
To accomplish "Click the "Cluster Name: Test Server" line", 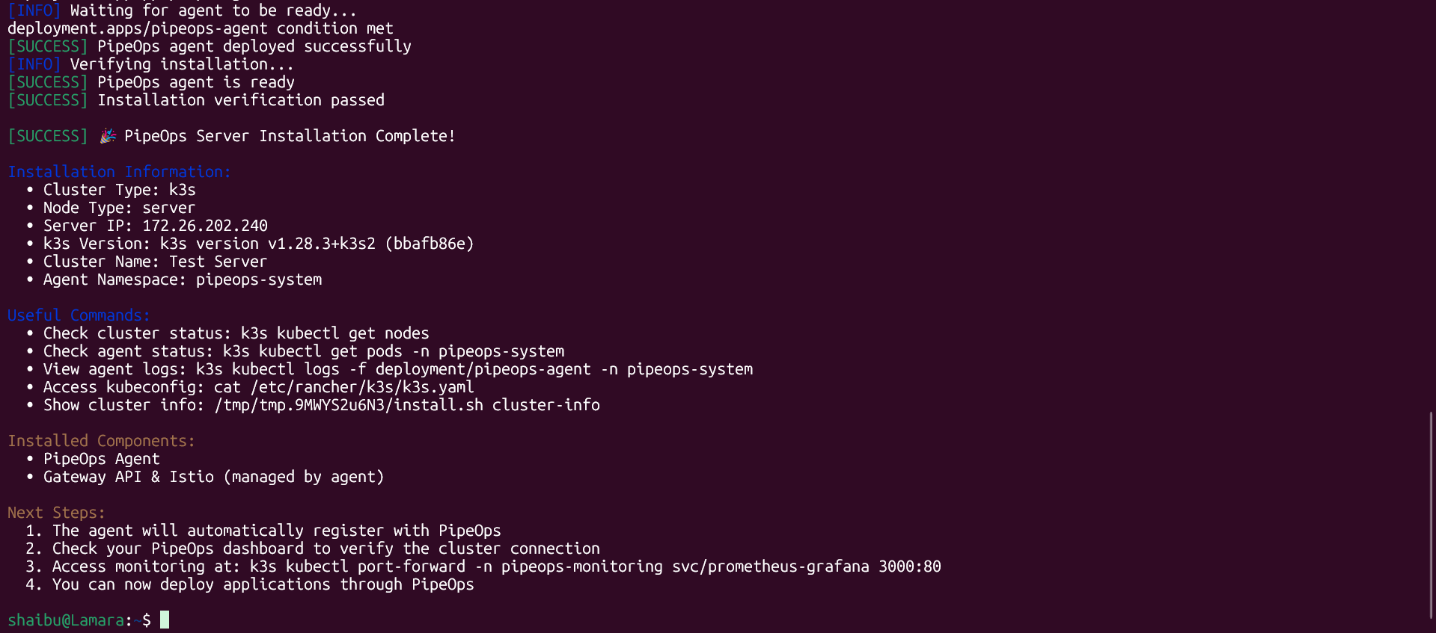I will coord(155,262).
